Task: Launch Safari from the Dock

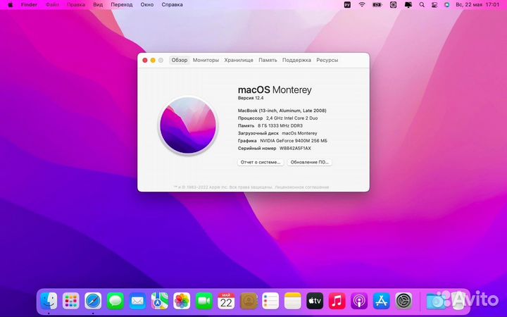Action: point(93,301)
